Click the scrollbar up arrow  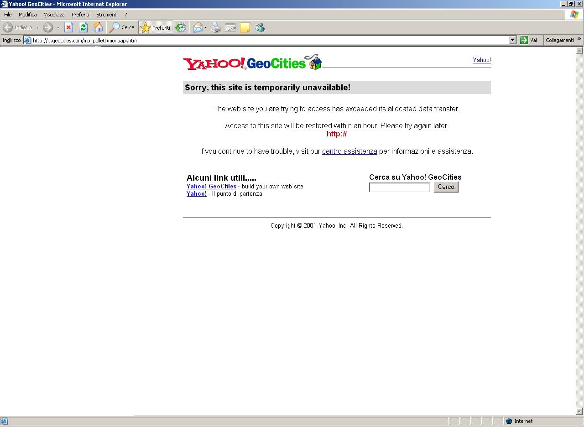(x=579, y=51)
